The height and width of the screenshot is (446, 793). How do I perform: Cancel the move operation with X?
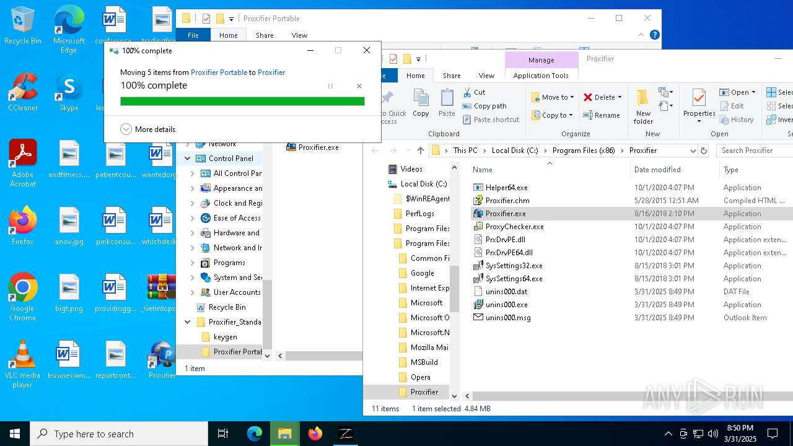click(359, 86)
